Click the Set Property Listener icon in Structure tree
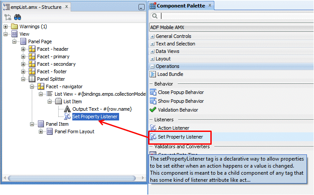 click(x=67, y=116)
